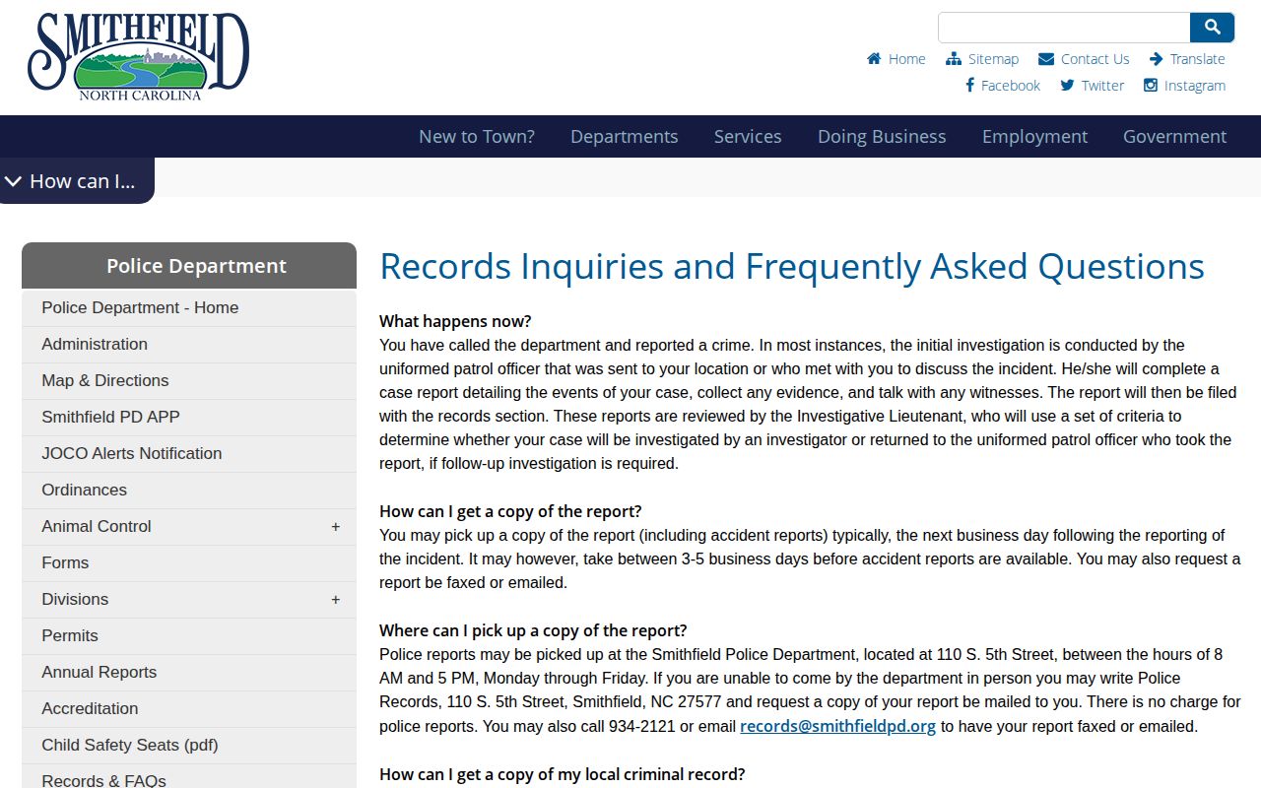Click the Smithfield North Carolina logo
Screen dimensions: 1261x788
(139, 57)
